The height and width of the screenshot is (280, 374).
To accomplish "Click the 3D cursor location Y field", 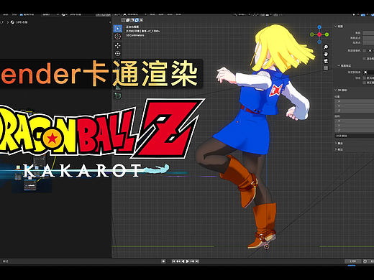I will [x=354, y=106].
